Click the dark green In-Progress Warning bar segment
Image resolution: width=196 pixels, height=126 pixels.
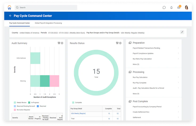[x=45, y=81]
